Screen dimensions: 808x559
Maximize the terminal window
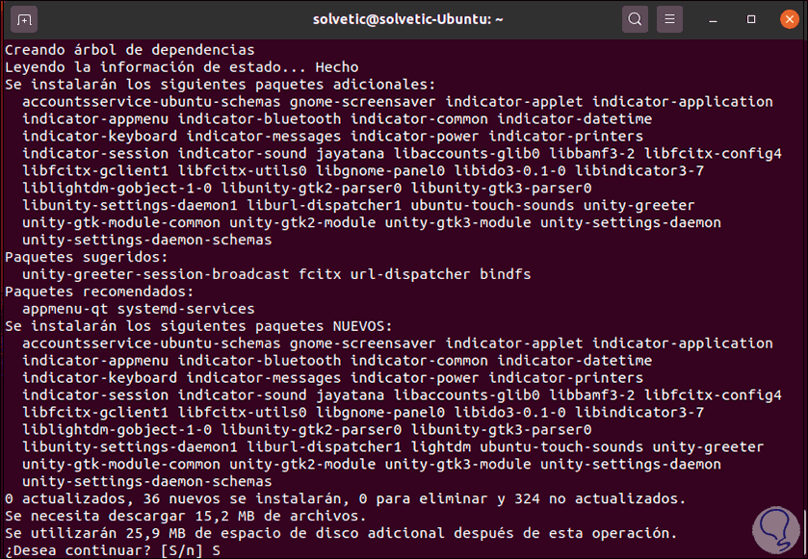pyautogui.click(x=751, y=19)
